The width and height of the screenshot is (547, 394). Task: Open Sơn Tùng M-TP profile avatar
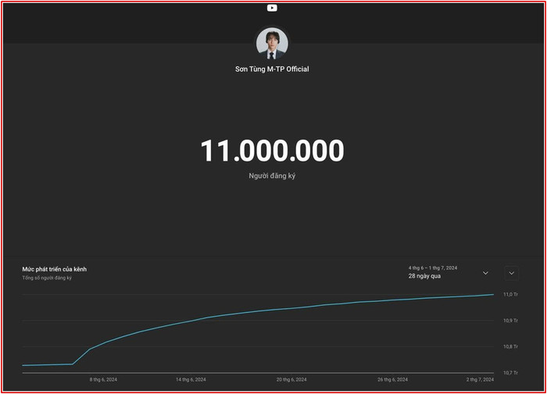(x=272, y=44)
